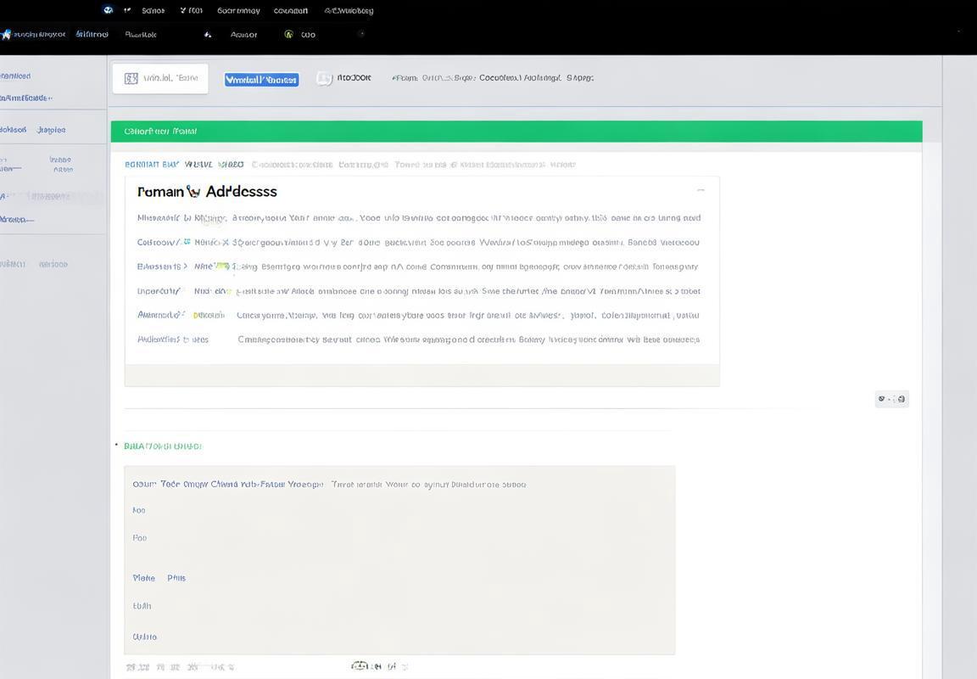This screenshot has width=977, height=679.
Task: Click the "Aaoor" item in the black navigation bar
Action: (x=243, y=35)
